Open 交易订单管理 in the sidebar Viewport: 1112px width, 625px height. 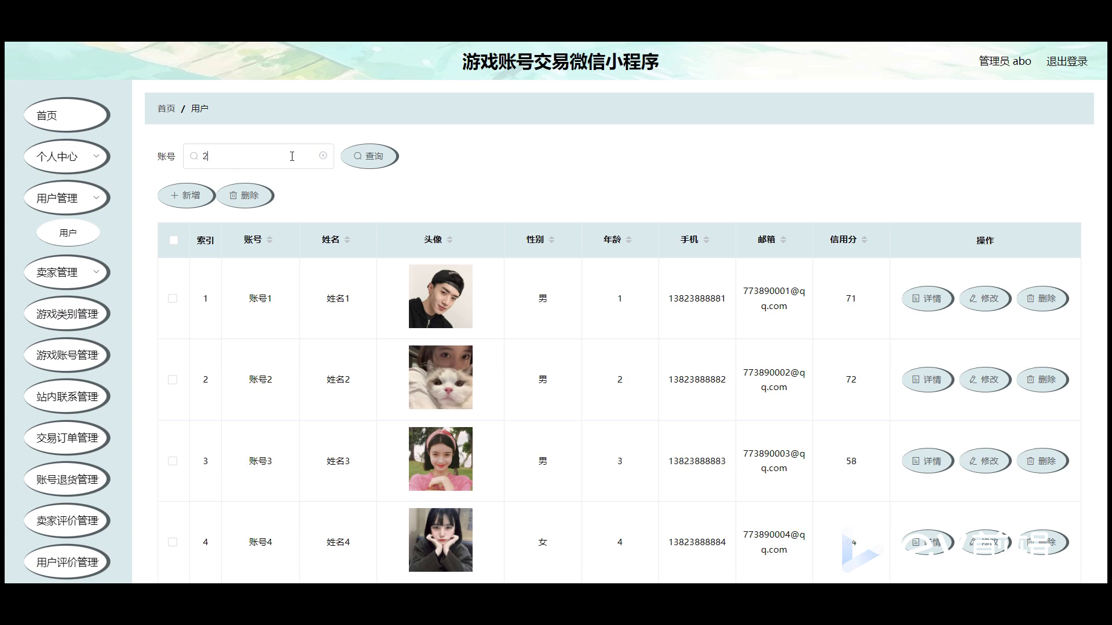click(x=67, y=437)
